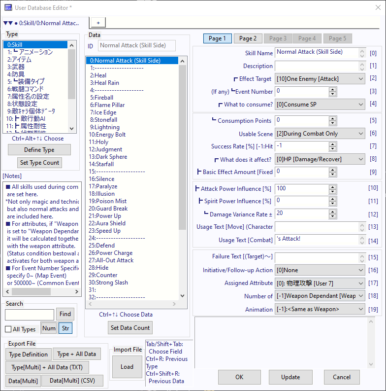Click the Notes horizontal scrollbar thumb
Screen dimensions: 386x391
[31, 291]
